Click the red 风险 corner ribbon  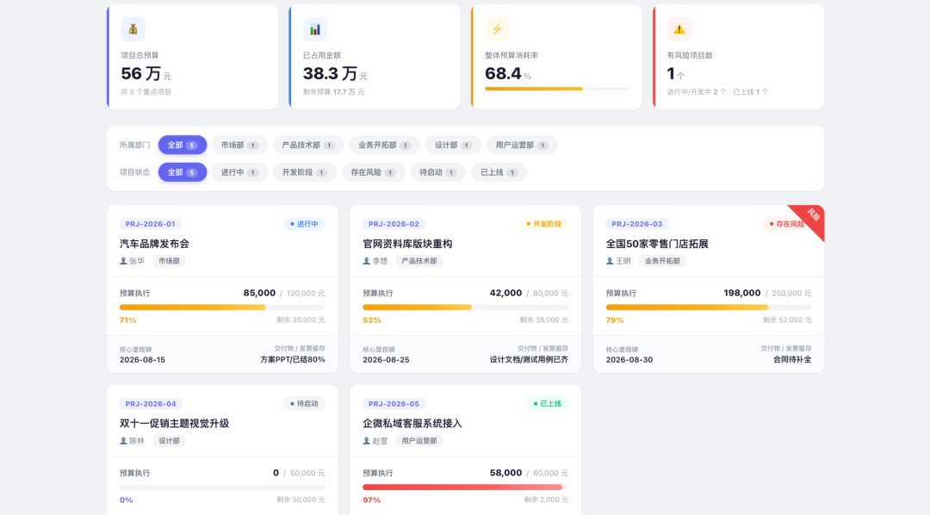[x=811, y=218]
